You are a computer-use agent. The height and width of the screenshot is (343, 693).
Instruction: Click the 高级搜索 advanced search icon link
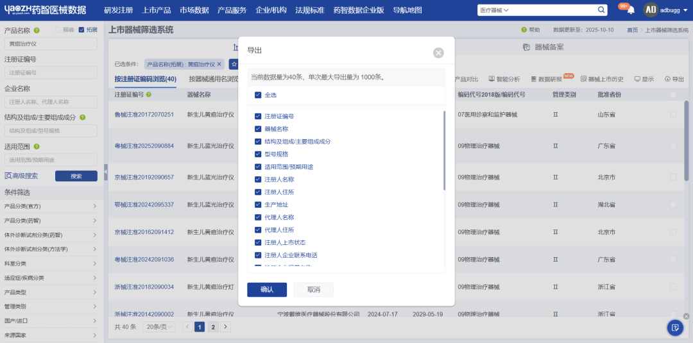[x=21, y=176]
